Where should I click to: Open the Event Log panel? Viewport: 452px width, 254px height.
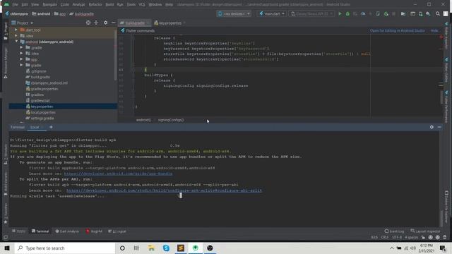[394, 231]
